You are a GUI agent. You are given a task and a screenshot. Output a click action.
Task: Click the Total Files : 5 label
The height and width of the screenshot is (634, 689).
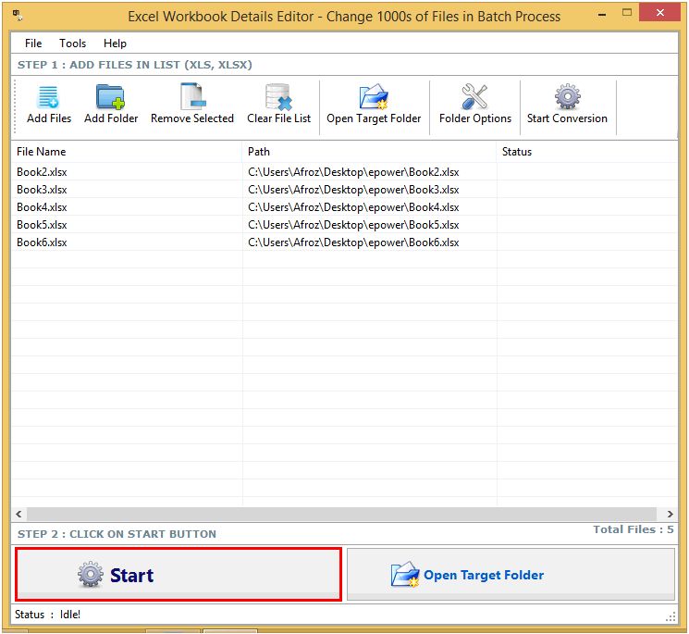click(634, 529)
